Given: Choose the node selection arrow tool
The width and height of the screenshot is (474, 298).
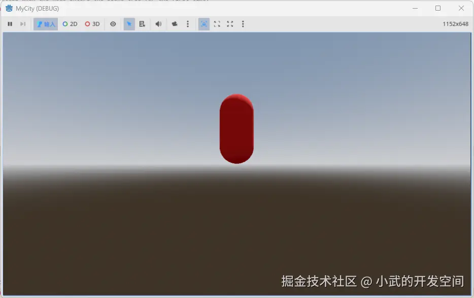Looking at the screenshot, I should [x=129, y=24].
